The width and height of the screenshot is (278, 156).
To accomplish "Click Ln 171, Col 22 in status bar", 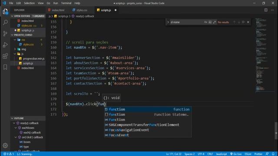I will point(174,154).
